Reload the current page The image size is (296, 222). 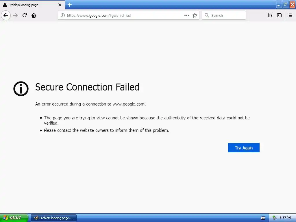tap(25, 15)
